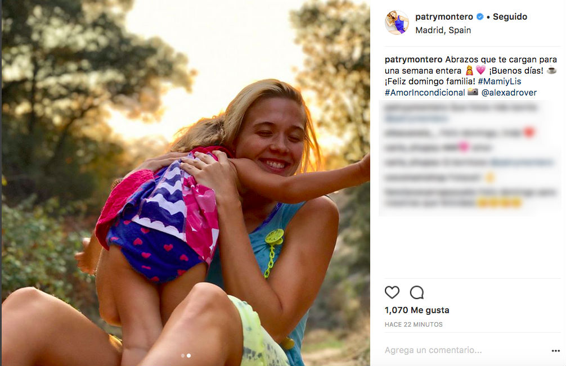Screen dimensions: 566x366
Task: Toggle the Seguido following button
Action: [510, 17]
